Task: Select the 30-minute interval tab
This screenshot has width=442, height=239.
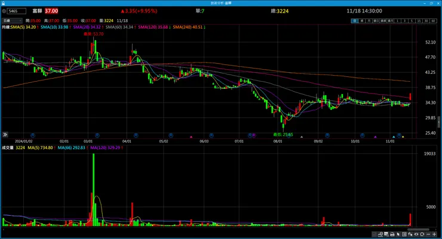Action: click(x=426, y=21)
